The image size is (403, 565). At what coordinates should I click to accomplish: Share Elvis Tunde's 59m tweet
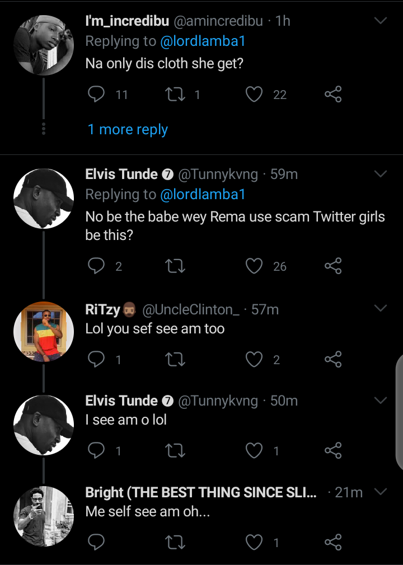(x=333, y=266)
